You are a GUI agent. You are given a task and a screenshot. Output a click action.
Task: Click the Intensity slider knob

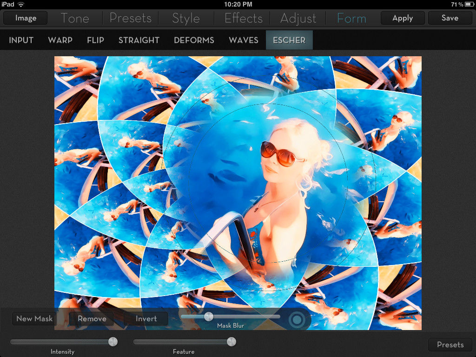click(113, 342)
